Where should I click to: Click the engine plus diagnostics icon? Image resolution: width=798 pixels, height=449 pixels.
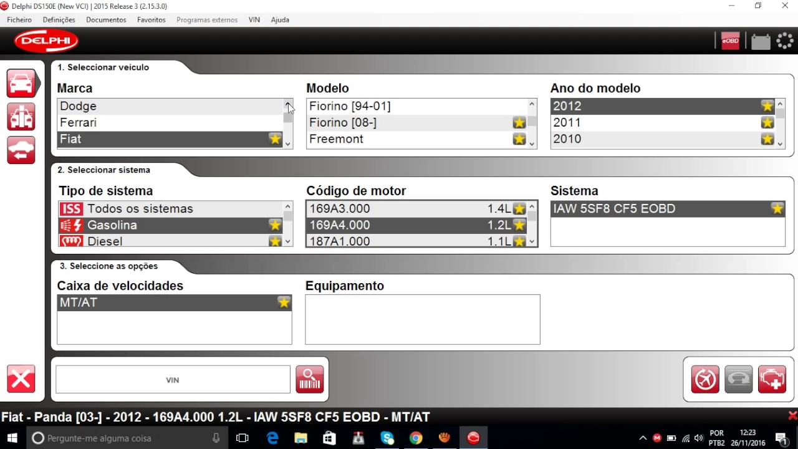coord(772,379)
